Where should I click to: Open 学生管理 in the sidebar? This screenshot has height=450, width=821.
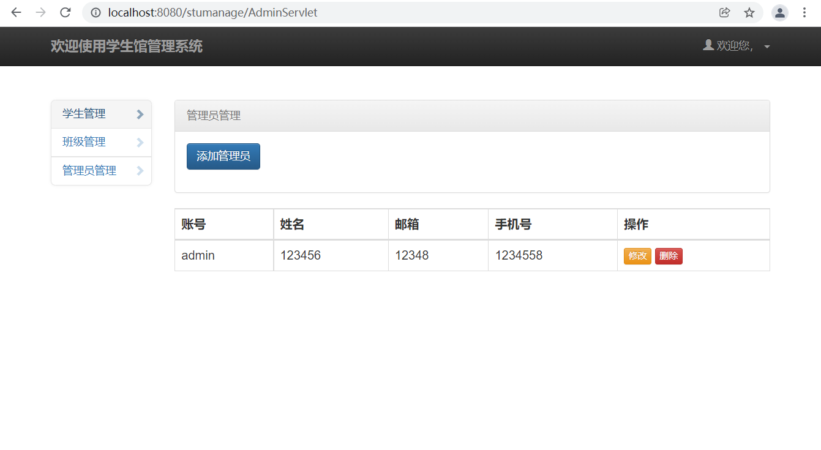point(84,114)
